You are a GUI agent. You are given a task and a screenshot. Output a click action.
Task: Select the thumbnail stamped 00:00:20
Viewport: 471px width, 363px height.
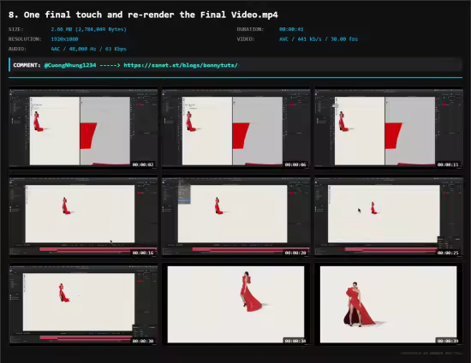236,217
